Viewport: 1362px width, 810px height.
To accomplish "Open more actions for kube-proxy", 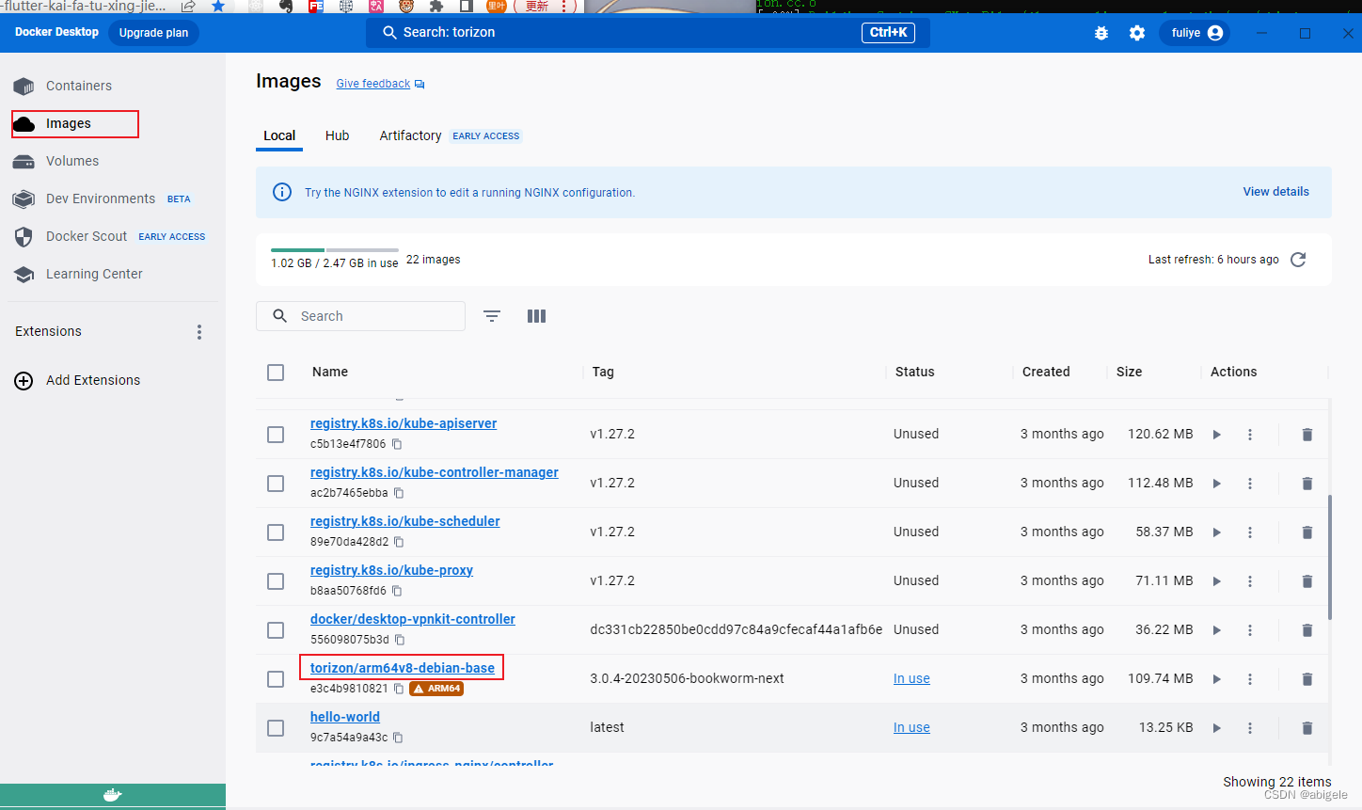I will pos(1250,581).
